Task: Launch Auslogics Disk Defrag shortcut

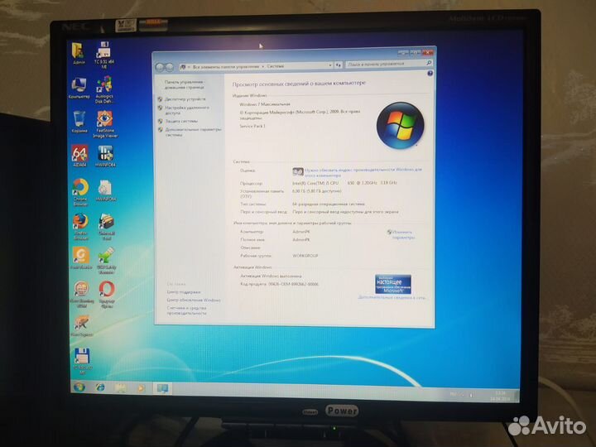Action: (x=104, y=89)
